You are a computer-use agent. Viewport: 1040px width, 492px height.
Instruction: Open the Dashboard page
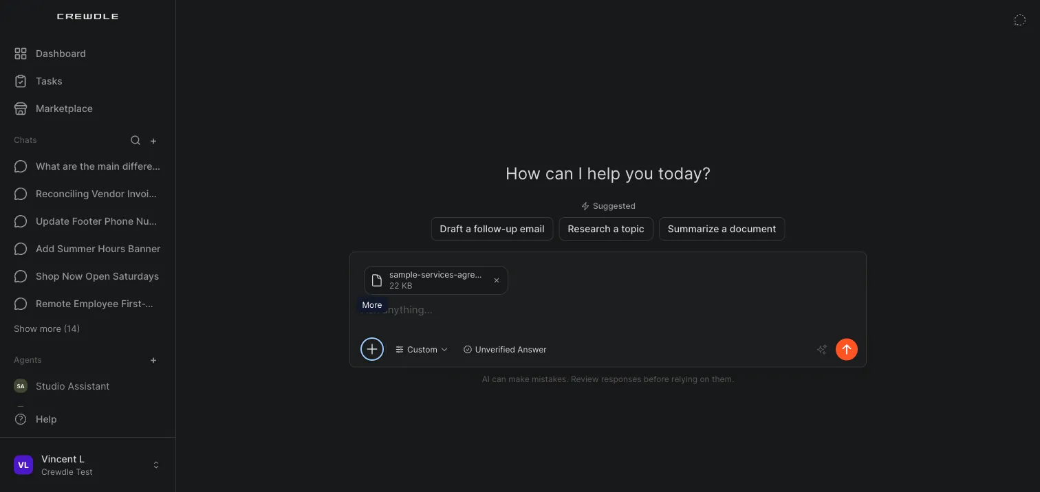[x=87, y=54]
